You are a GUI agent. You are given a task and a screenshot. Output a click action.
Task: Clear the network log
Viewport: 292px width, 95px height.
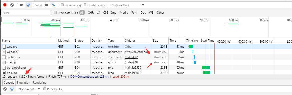pyautogui.click(x=12, y=5)
